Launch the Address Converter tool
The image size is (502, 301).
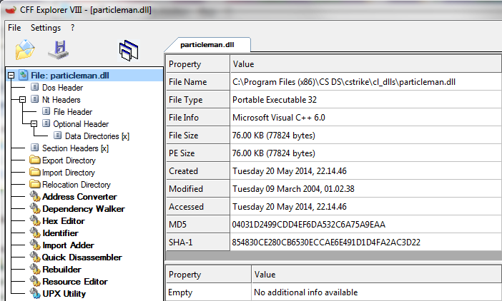(x=79, y=197)
